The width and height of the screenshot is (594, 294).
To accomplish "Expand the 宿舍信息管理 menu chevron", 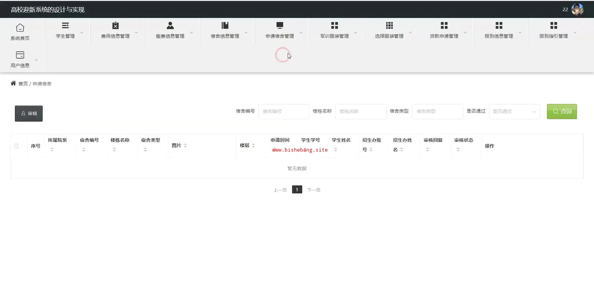I will [246, 32].
